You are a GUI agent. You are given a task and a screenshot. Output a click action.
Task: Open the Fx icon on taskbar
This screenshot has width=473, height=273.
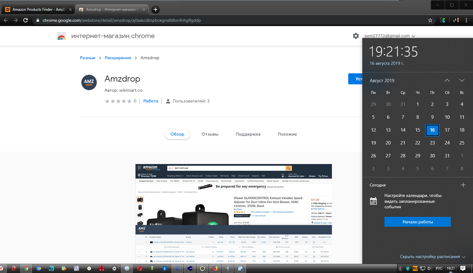coord(51,268)
